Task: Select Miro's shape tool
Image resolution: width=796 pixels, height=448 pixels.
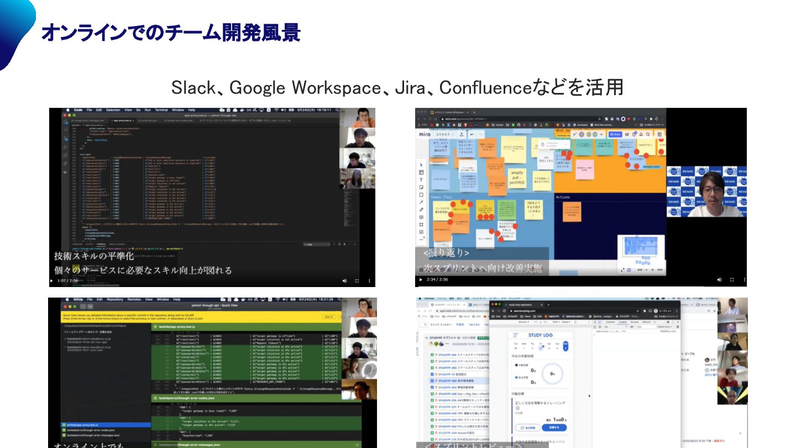Action: pos(421,195)
